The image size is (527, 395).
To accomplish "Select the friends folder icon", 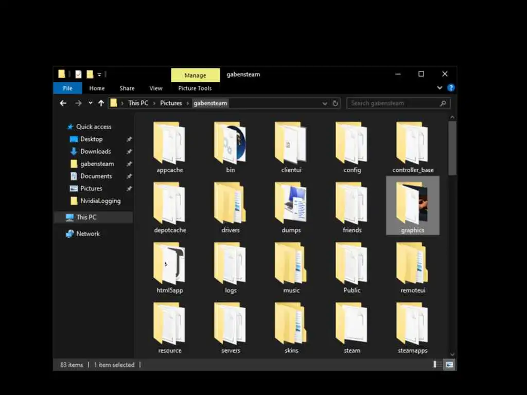I will tap(352, 203).
